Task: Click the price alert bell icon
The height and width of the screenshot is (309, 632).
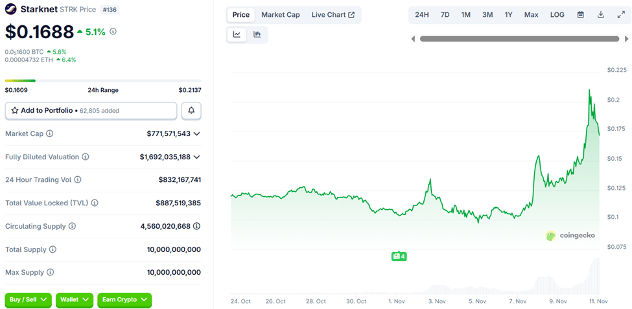Action: [x=191, y=111]
